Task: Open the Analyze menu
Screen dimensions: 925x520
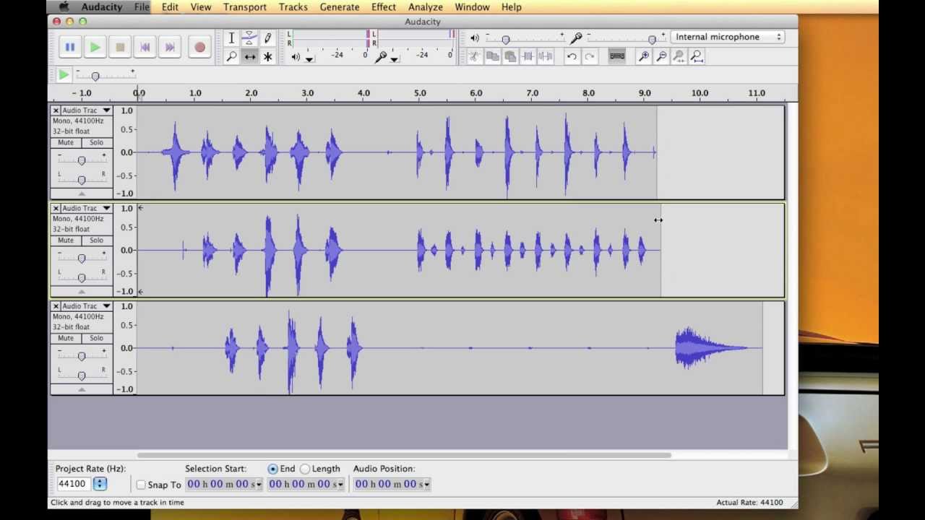Action: click(426, 7)
